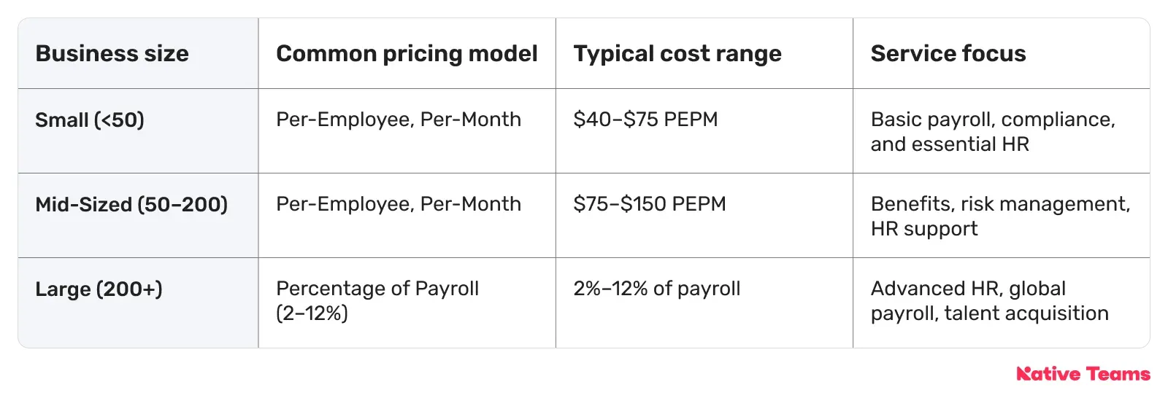This screenshot has width=1168, height=398.
Task: Click the Native Teams logo
Action: tap(1083, 374)
